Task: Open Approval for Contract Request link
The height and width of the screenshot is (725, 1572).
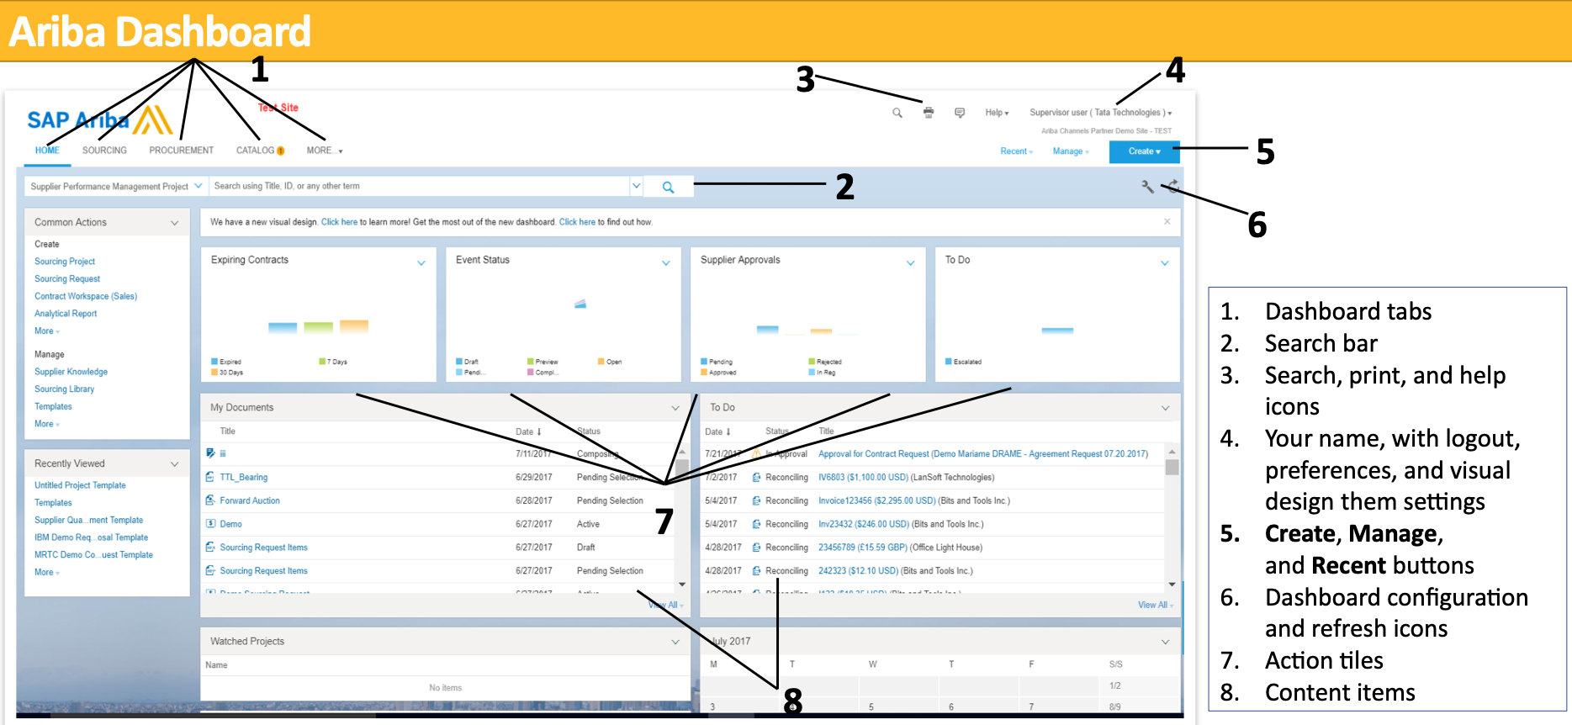Action: (x=983, y=454)
